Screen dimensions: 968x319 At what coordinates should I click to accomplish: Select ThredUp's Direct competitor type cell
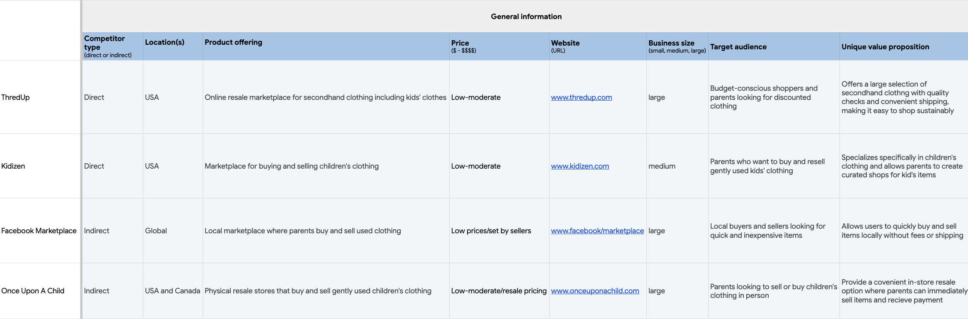pyautogui.click(x=113, y=97)
